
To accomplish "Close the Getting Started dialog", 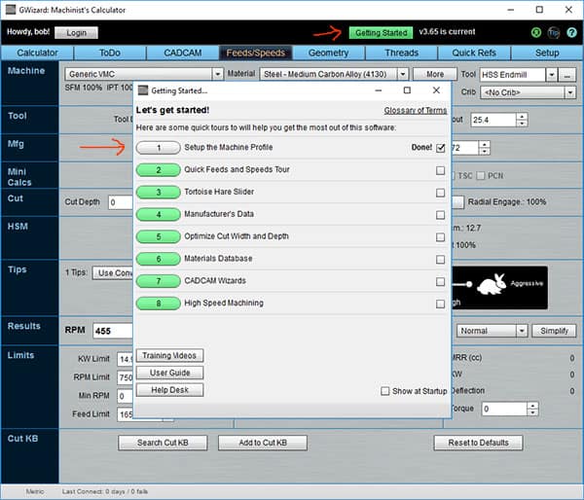I will tap(436, 90).
